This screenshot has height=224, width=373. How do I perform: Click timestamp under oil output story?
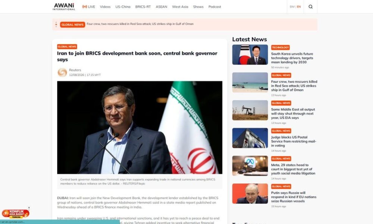[279, 123]
